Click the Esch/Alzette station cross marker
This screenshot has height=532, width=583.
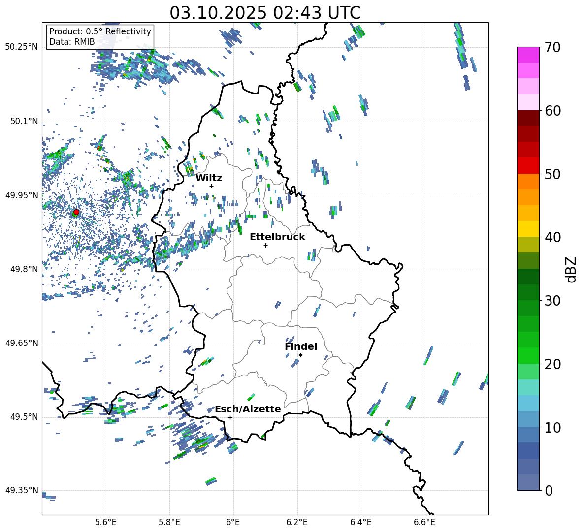tap(230, 417)
